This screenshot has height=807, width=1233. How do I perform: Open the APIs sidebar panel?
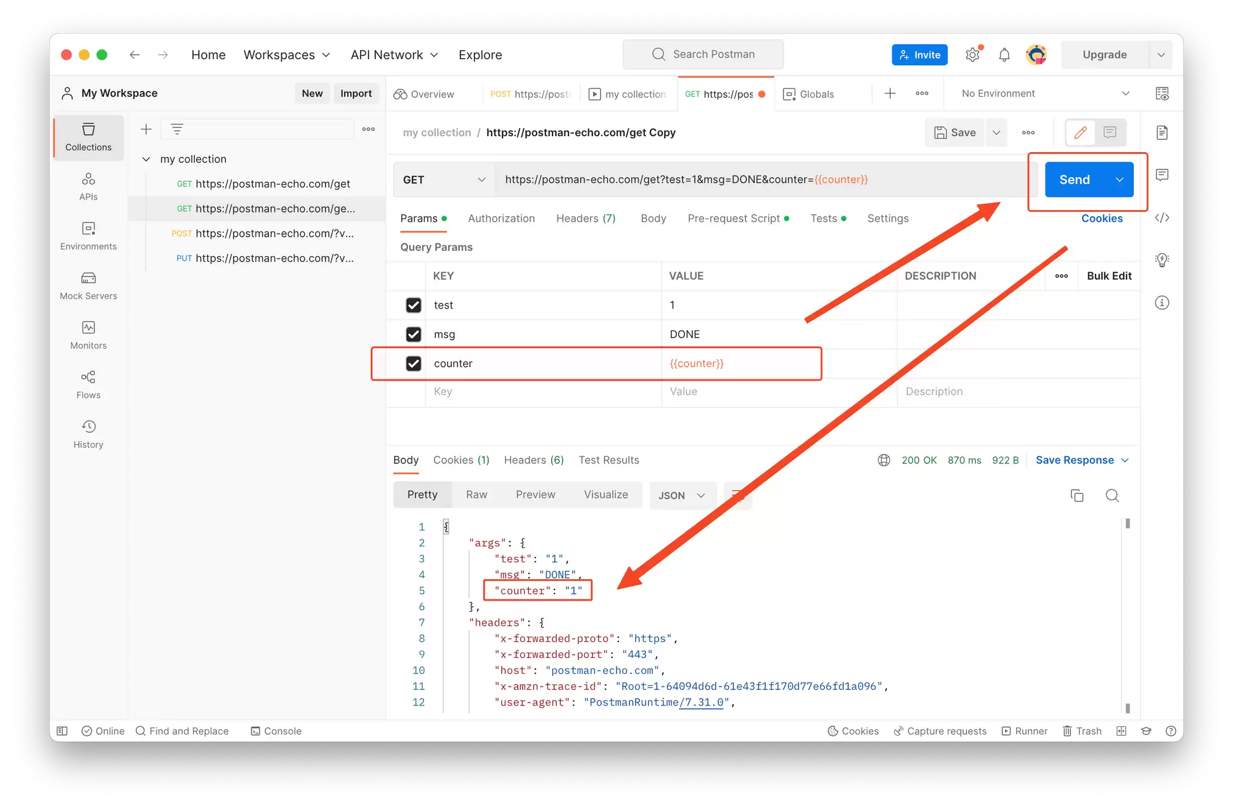click(x=88, y=187)
